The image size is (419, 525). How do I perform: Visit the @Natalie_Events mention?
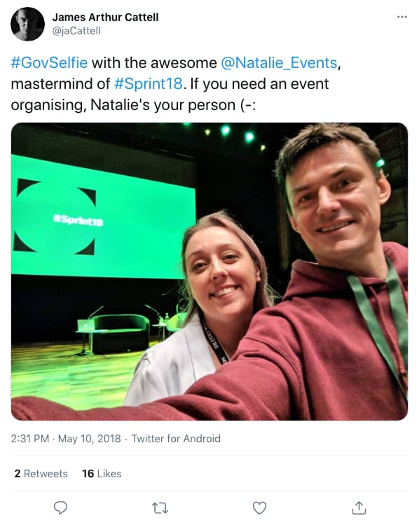point(279,62)
